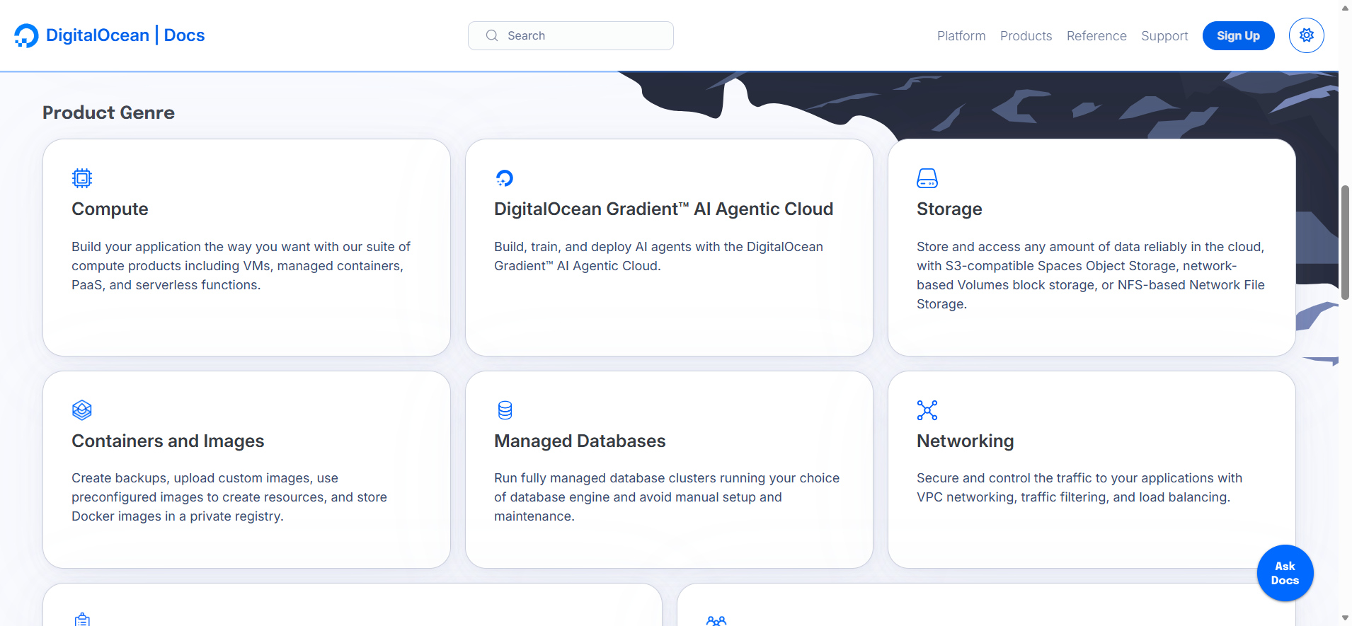1352x626 pixels.
Task: Open the Reference menu
Action: [1096, 36]
